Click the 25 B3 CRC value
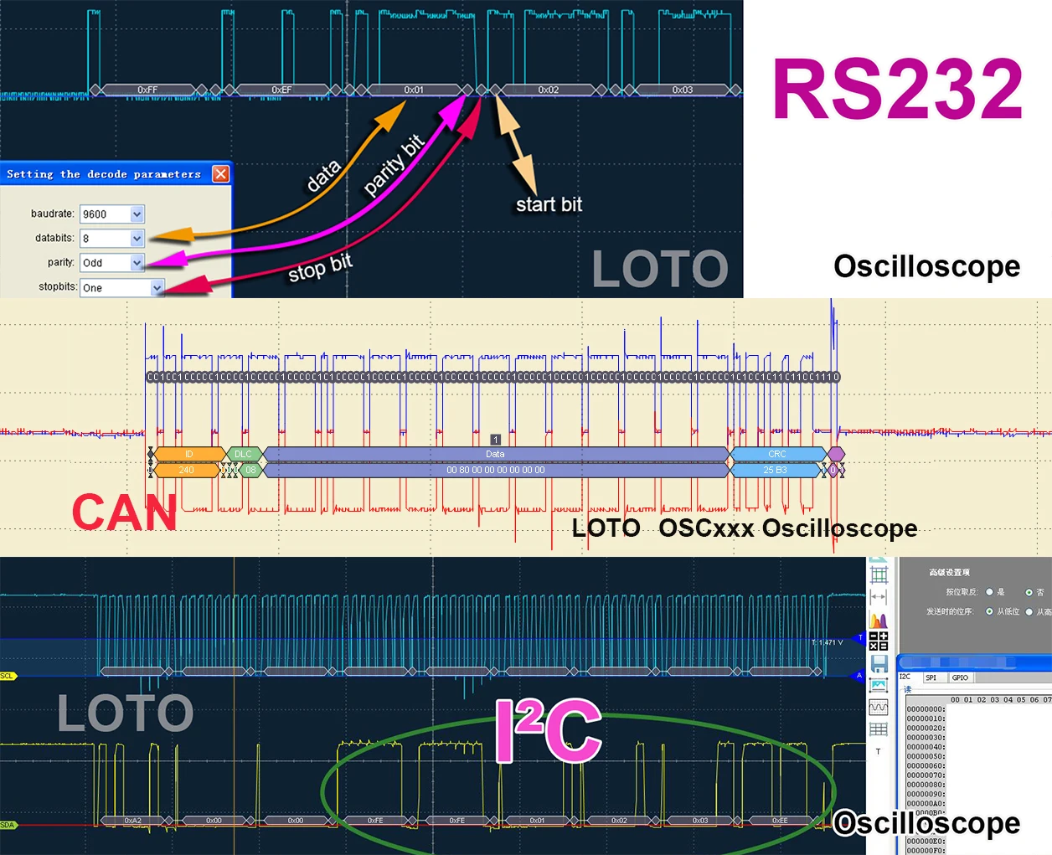1052x855 pixels. click(775, 470)
